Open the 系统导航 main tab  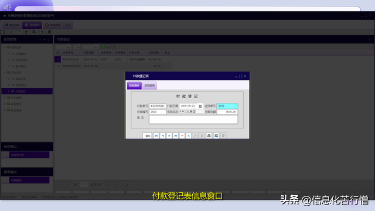(x=12, y=25)
